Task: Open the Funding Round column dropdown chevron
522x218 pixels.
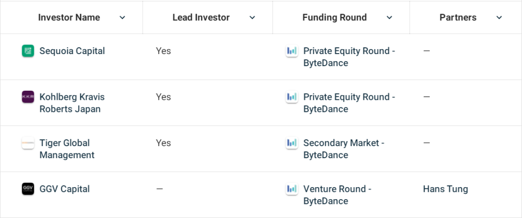Action: point(389,18)
